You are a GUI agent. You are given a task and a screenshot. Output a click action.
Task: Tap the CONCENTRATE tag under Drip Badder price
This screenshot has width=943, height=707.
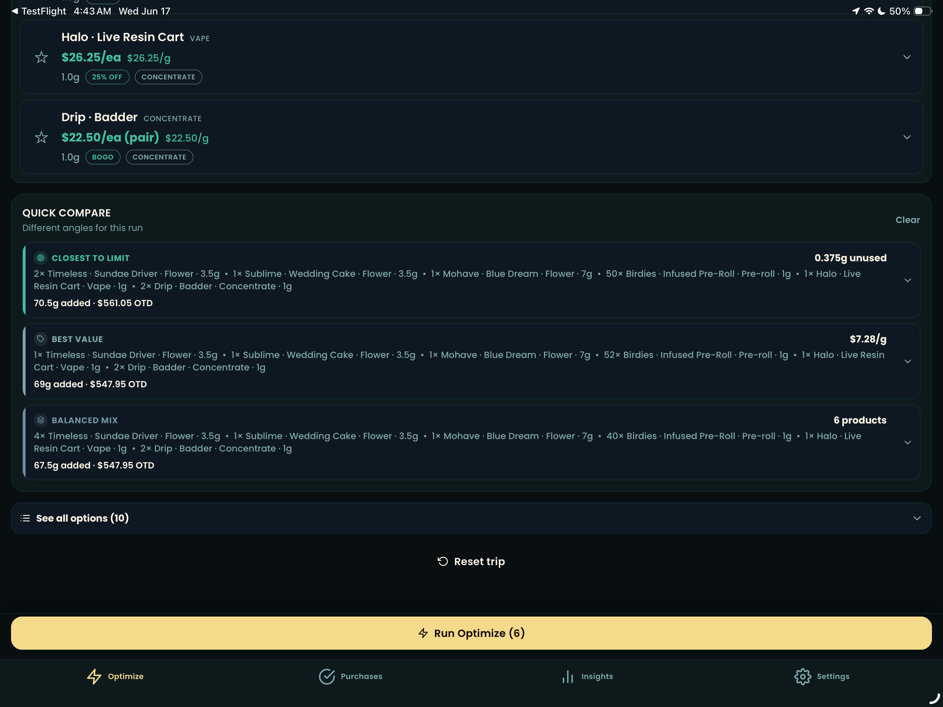pyautogui.click(x=159, y=157)
